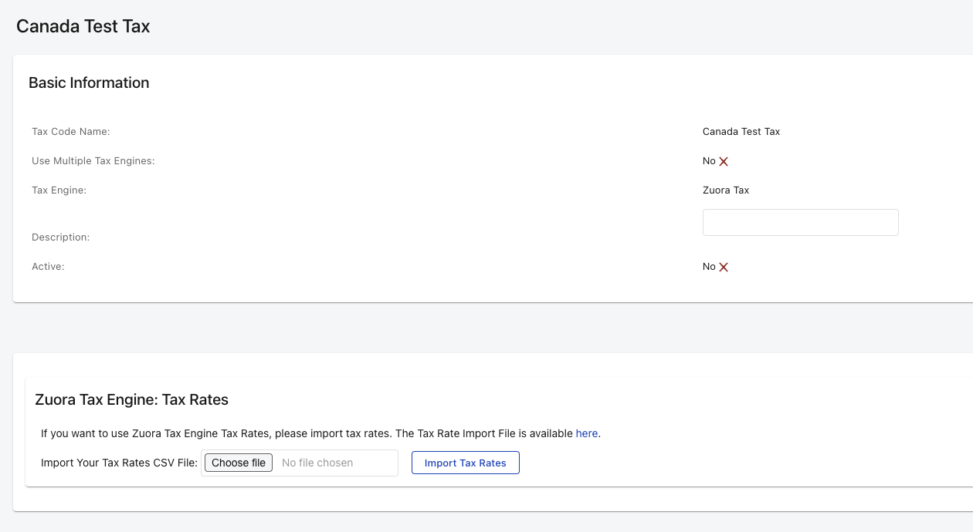
Task: Click the 'No' value for Use Multiple Tax Engines
Action: (x=709, y=161)
